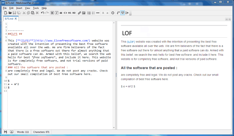Open the Help menu

pyautogui.click(x=44, y=8)
